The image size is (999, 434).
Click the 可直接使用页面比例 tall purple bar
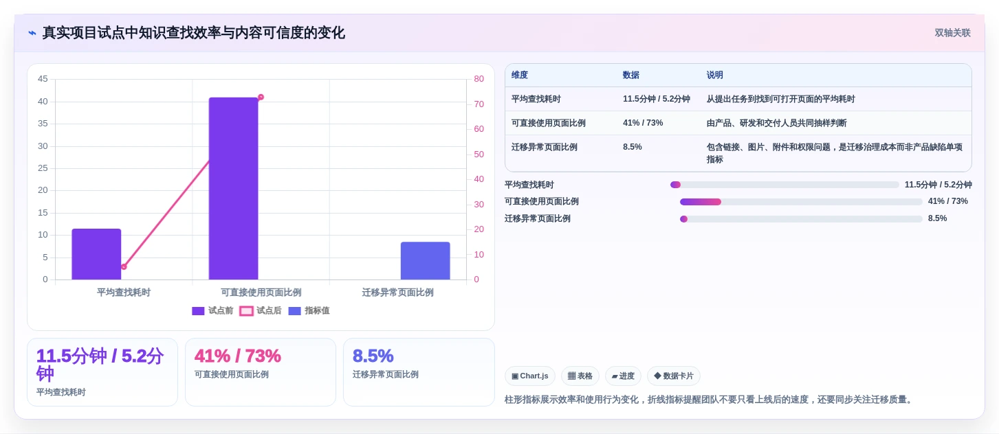point(233,188)
